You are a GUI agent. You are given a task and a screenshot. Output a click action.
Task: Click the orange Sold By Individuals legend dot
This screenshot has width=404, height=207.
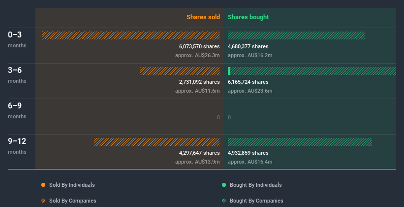tap(43, 185)
